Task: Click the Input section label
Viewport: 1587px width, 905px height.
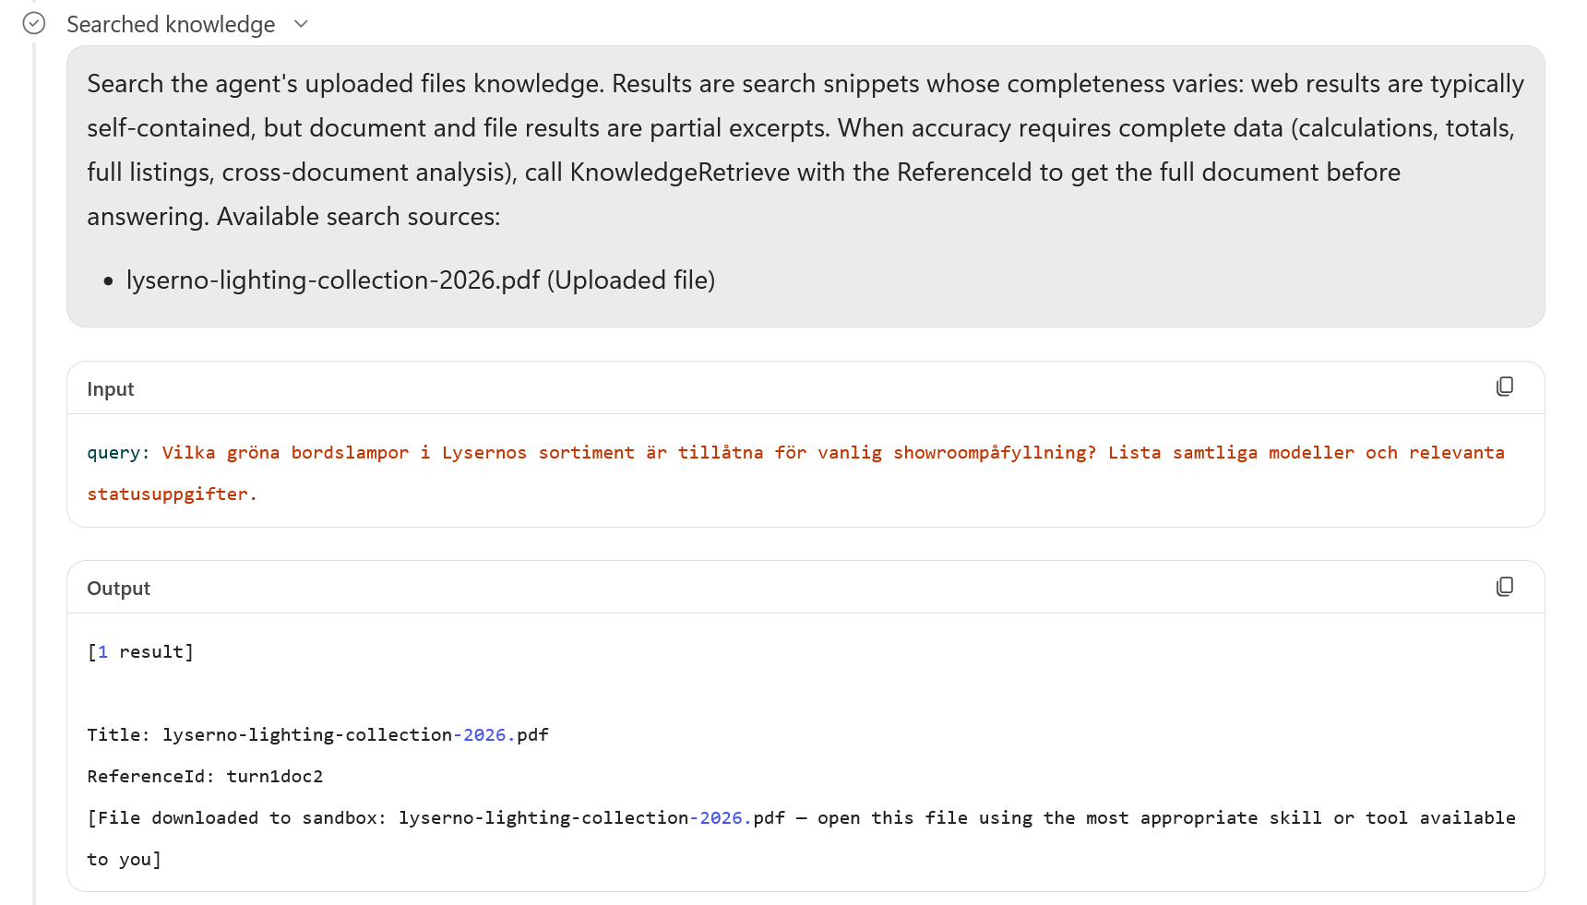Action: point(111,389)
